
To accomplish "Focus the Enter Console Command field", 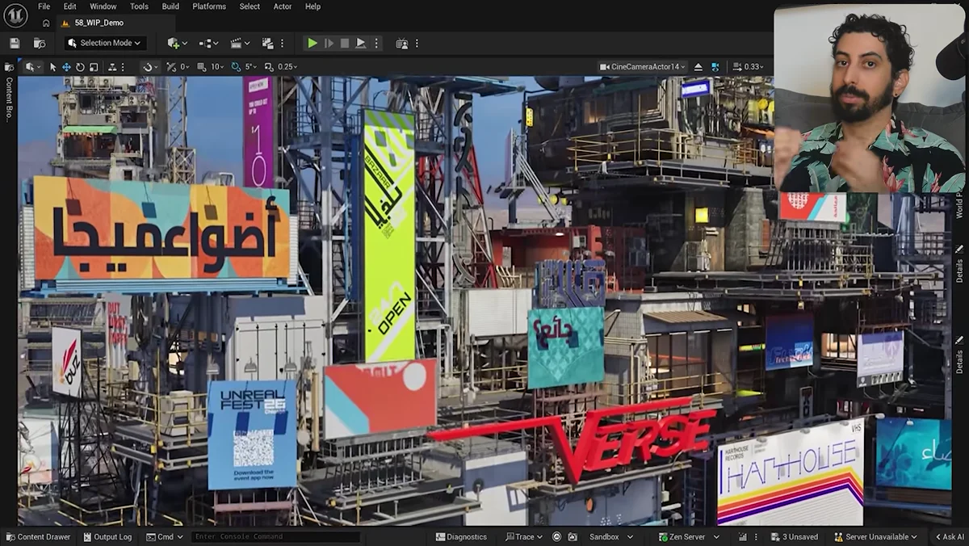I will 276,536.
